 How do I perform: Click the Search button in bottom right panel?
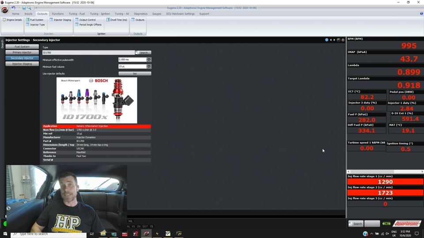tap(356, 224)
